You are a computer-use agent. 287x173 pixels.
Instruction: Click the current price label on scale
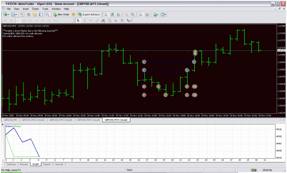click(281, 50)
